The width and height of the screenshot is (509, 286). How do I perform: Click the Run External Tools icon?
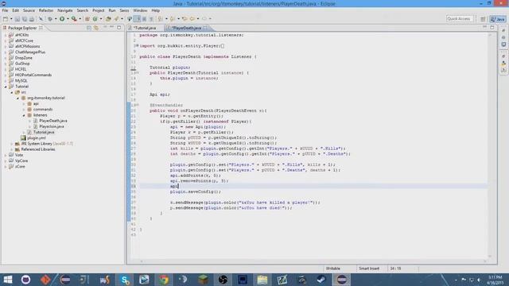pyautogui.click(x=74, y=19)
